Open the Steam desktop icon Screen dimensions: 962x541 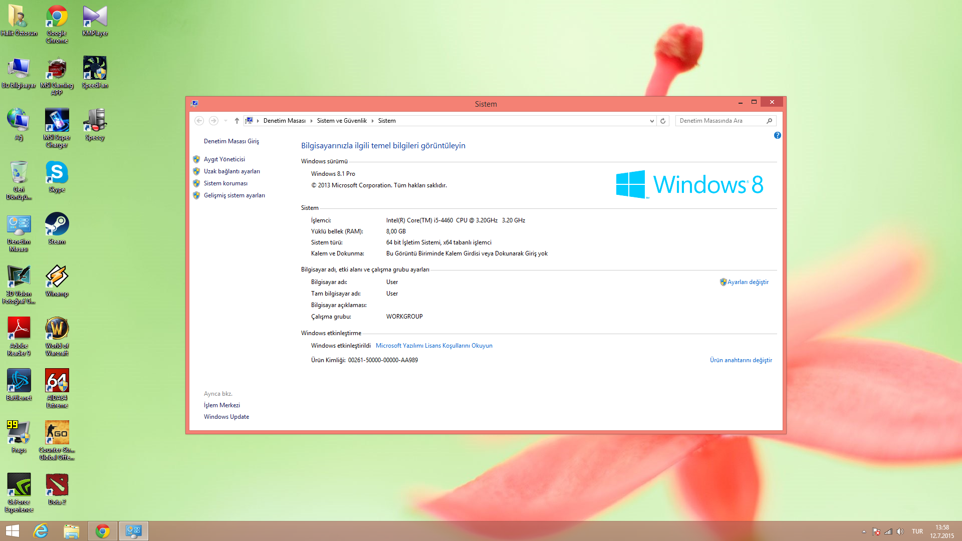coord(57,225)
